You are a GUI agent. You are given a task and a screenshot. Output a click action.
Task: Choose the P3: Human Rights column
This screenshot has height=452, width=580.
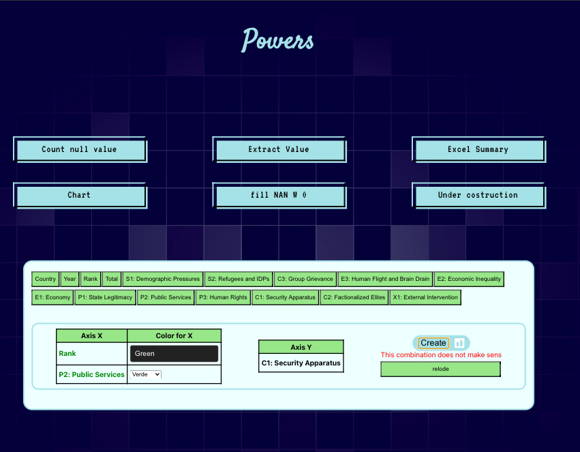coord(223,297)
